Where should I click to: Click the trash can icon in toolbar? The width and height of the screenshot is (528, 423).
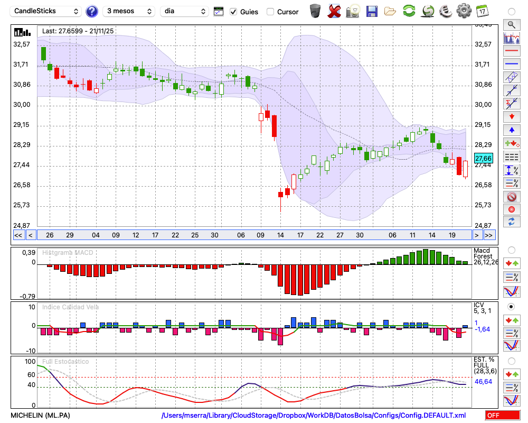point(315,11)
